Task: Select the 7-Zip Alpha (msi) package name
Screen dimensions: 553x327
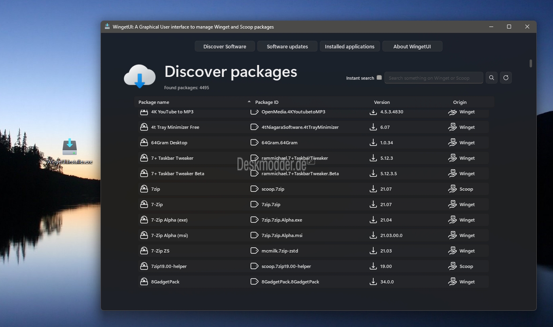Action: [169, 235]
